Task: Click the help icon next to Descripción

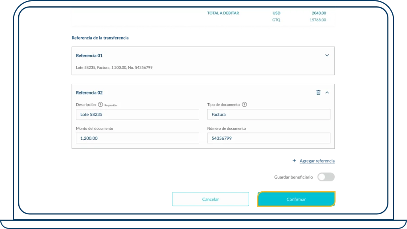Action: pyautogui.click(x=101, y=105)
